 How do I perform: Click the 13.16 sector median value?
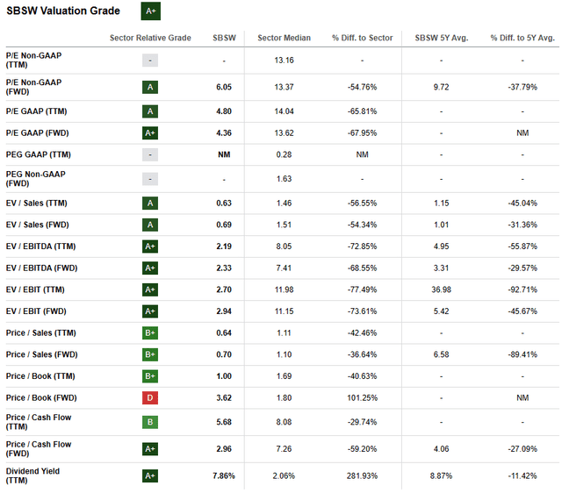click(285, 61)
